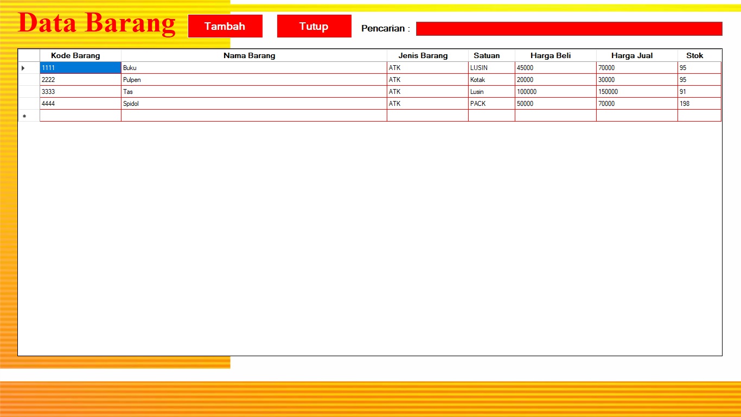
Task: Click the Stok column header
Action: [x=699, y=55]
